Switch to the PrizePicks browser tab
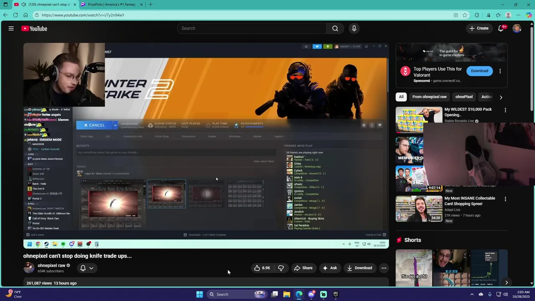 pyautogui.click(x=112, y=5)
